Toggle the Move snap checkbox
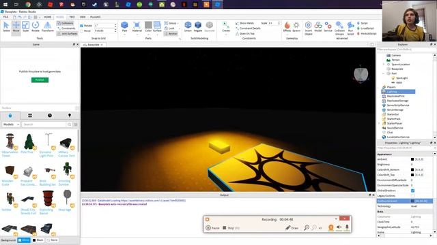 pos(82,31)
